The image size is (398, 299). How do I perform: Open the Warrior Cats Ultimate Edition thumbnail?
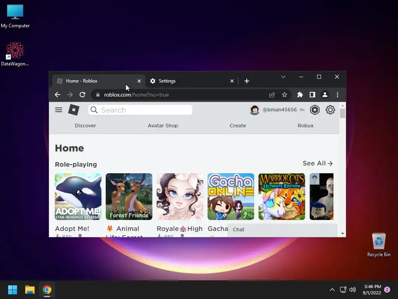tap(282, 197)
